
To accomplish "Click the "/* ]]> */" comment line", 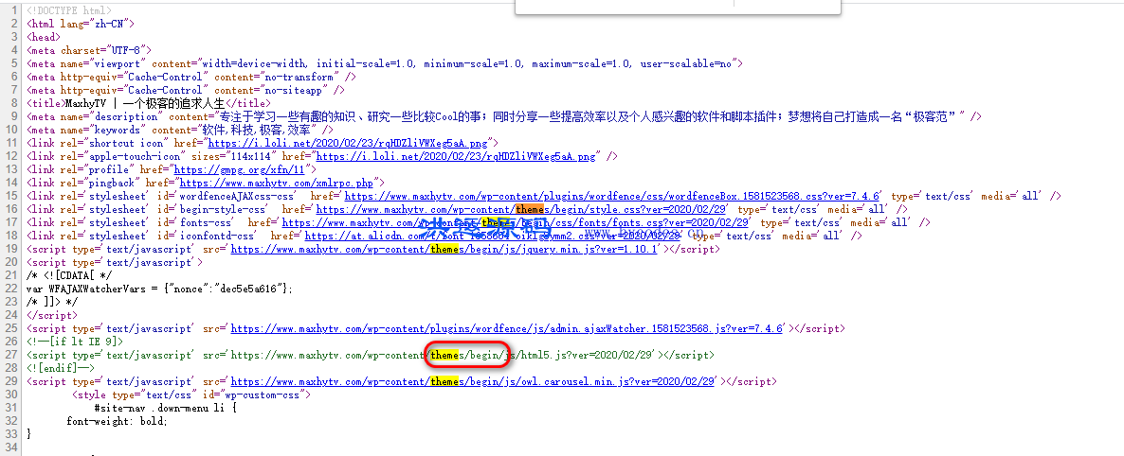I will coord(51,302).
